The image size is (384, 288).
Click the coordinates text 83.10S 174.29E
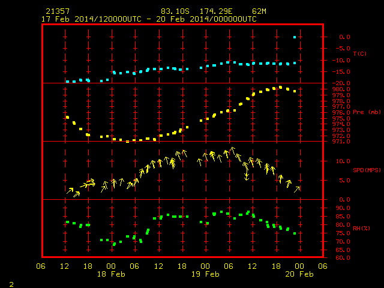(197, 11)
